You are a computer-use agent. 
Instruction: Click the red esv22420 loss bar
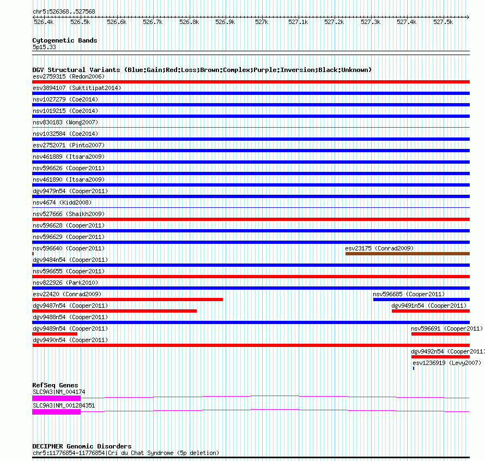[128, 300]
